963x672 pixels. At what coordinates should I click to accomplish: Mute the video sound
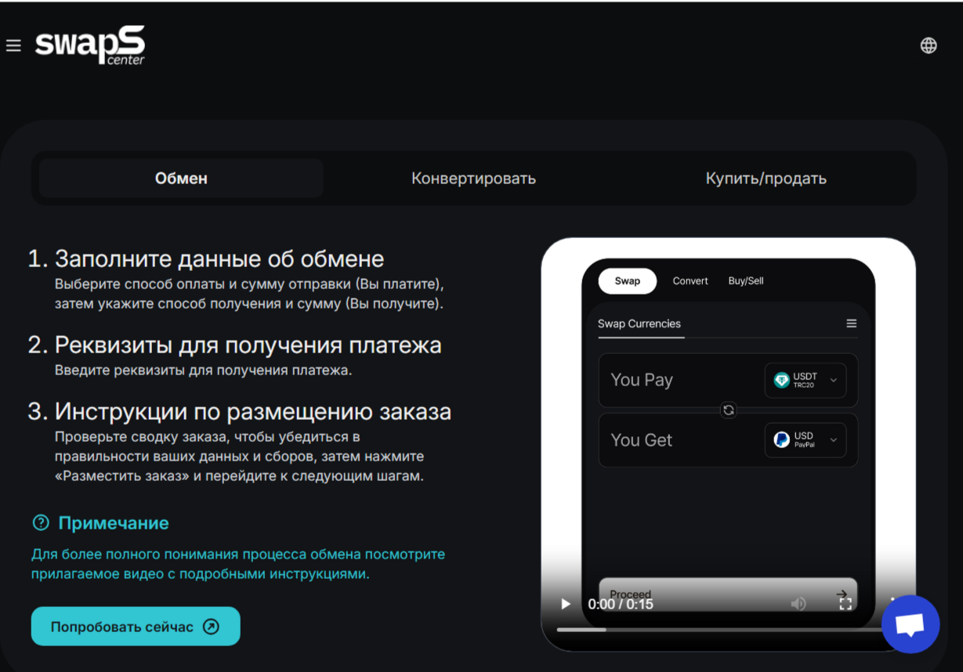[x=798, y=604]
